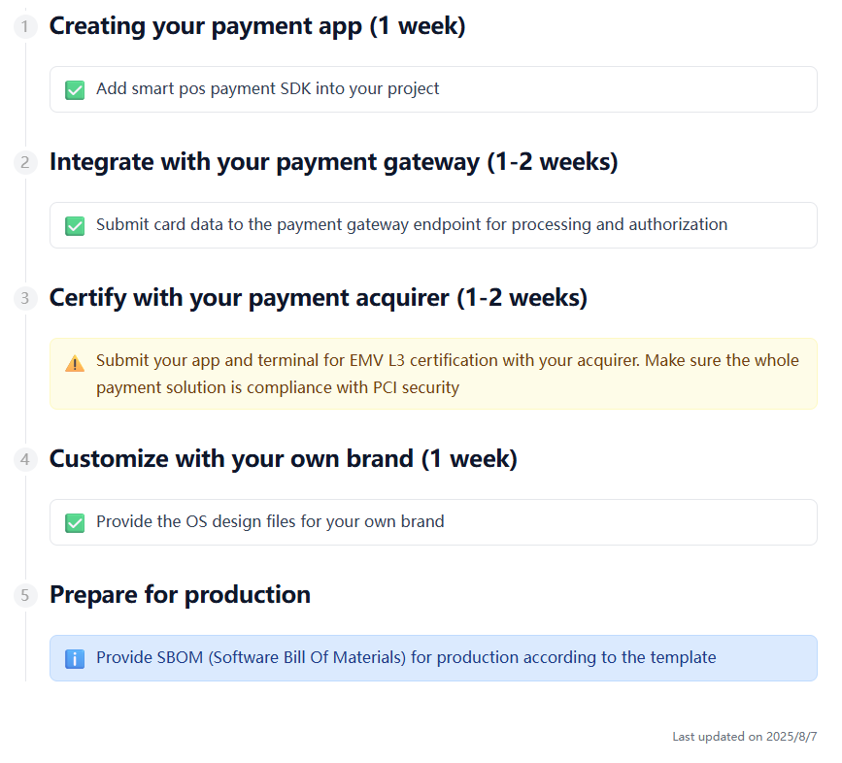This screenshot has width=842, height=763.
Task: Click green checkmark beside OS design files
Action: tap(75, 523)
